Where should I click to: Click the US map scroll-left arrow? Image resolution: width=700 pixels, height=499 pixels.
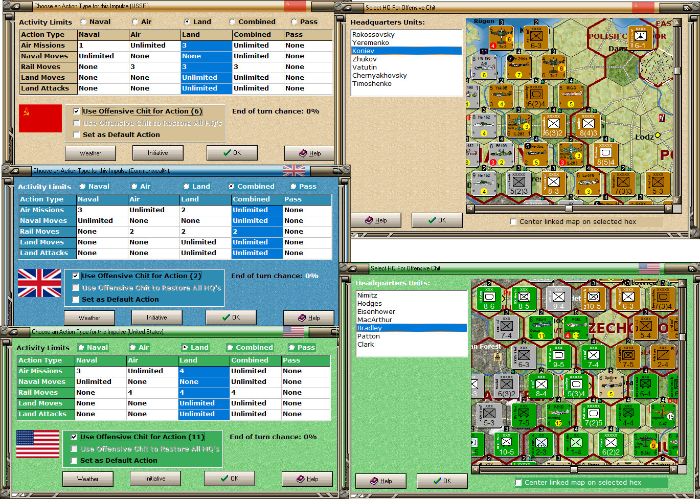[x=475, y=469]
